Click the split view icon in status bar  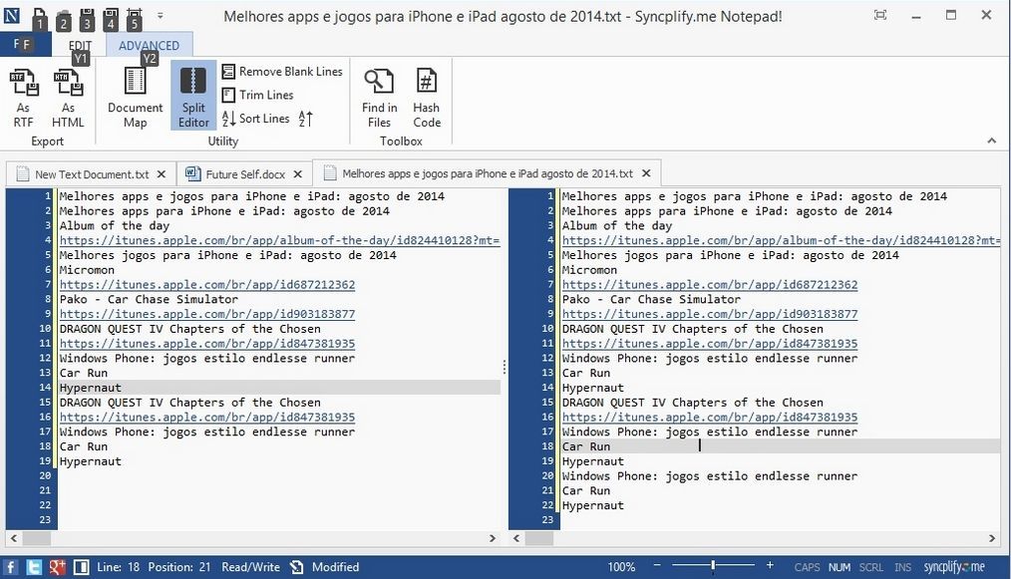[x=81, y=567]
